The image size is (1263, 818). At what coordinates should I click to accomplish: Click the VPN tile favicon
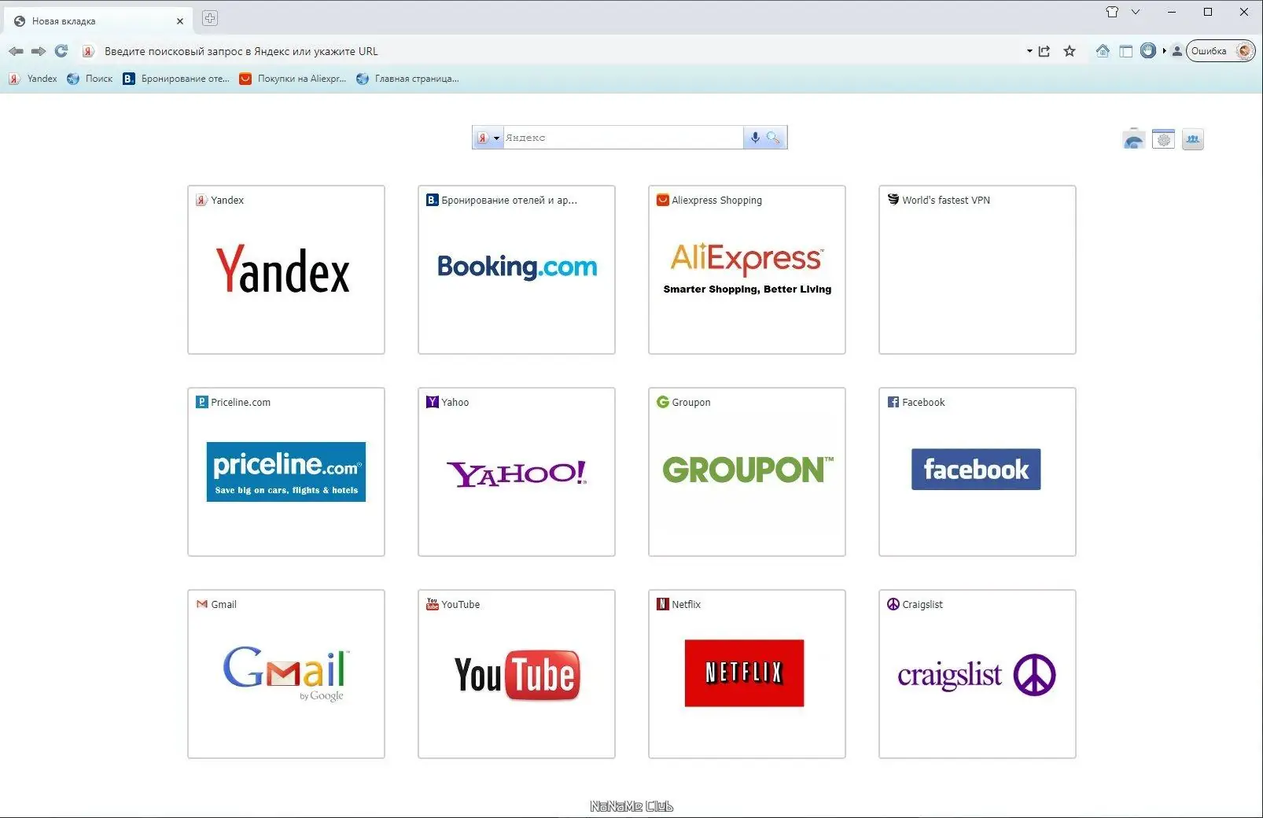coord(893,200)
